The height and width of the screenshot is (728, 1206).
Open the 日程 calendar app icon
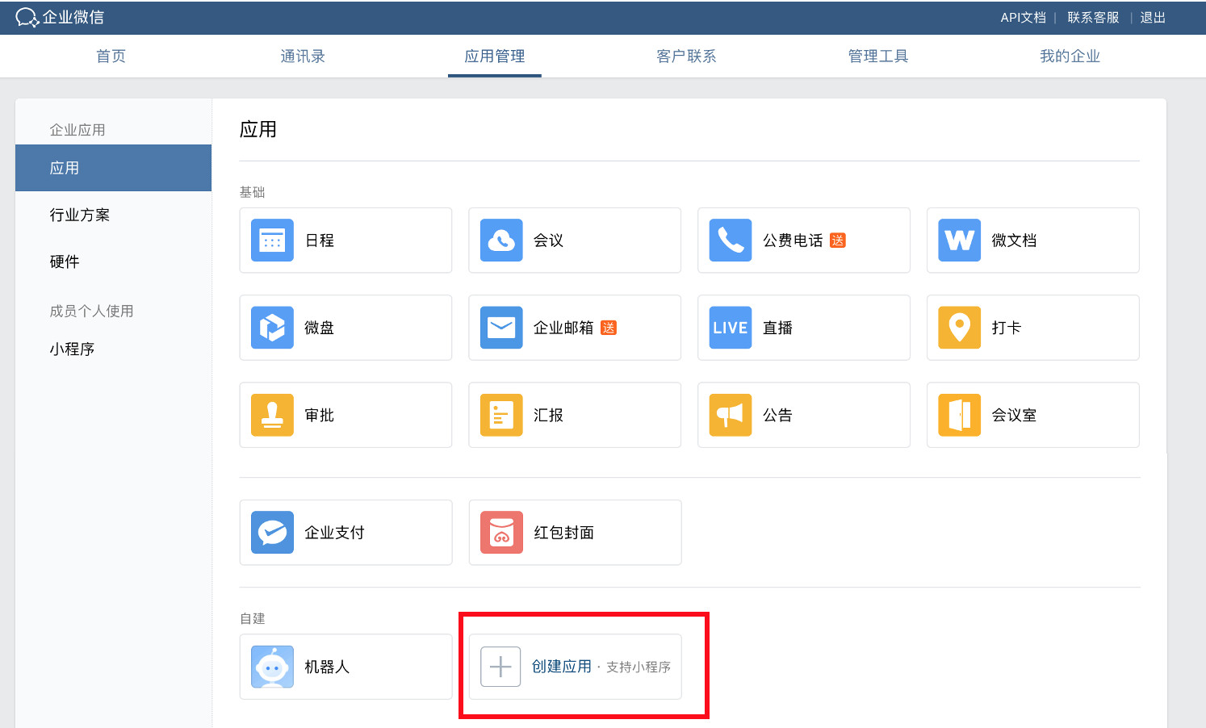coord(272,241)
